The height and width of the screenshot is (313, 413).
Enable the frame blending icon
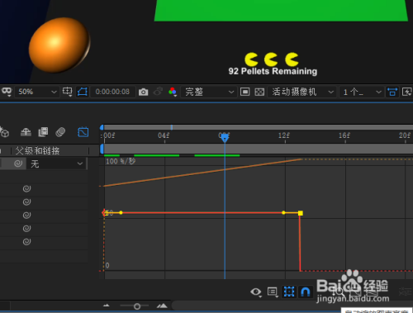pos(43,132)
